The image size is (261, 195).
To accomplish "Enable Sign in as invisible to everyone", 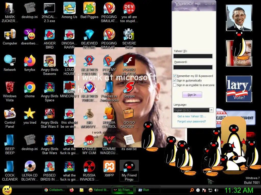I will tap(175, 85).
